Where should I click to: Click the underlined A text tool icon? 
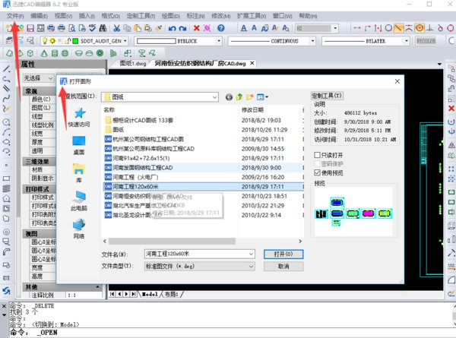tap(244, 28)
